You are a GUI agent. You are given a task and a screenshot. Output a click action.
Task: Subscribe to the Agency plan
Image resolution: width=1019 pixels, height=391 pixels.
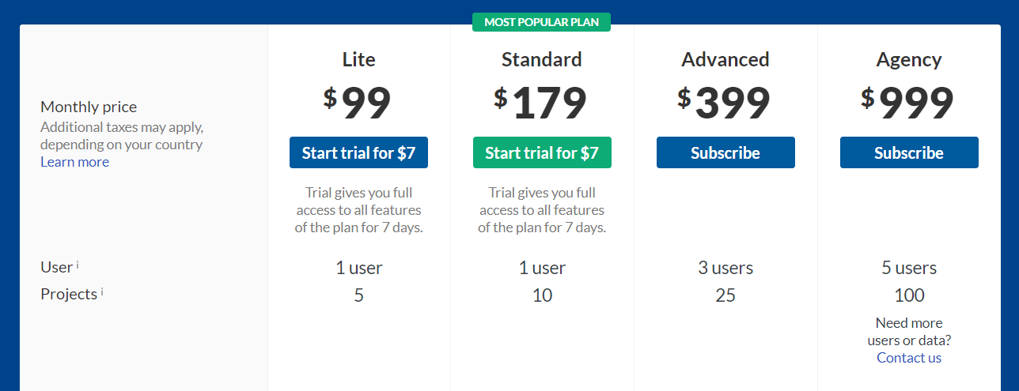909,152
